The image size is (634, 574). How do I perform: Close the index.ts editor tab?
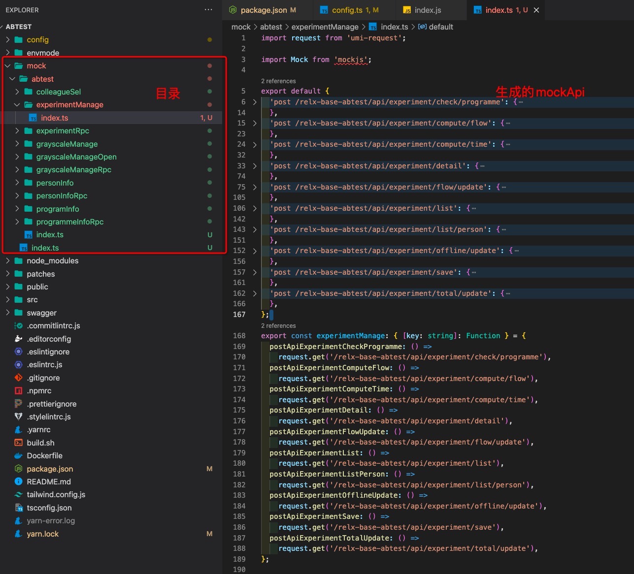(x=536, y=10)
